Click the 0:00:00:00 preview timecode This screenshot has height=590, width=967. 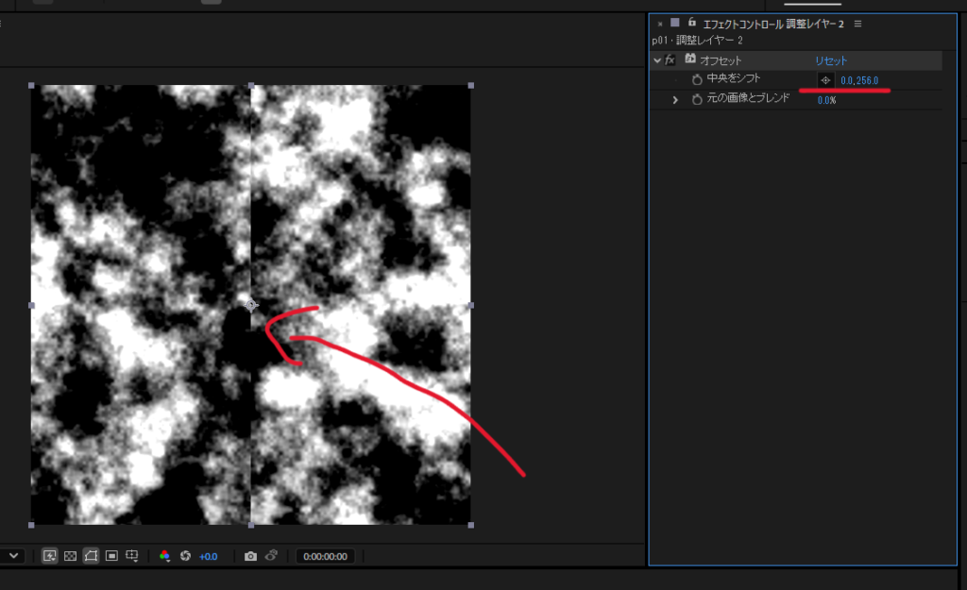(324, 556)
